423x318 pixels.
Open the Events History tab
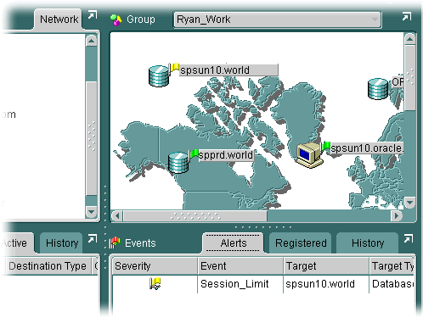point(368,243)
